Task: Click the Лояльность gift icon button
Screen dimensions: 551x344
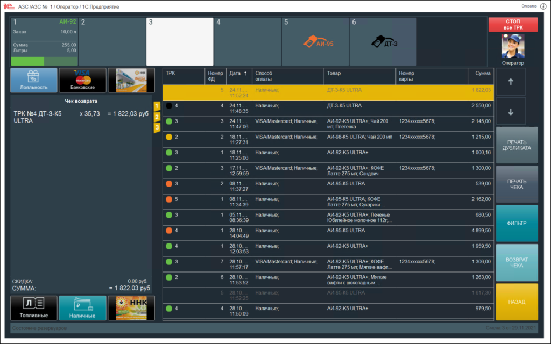Action: [33, 80]
